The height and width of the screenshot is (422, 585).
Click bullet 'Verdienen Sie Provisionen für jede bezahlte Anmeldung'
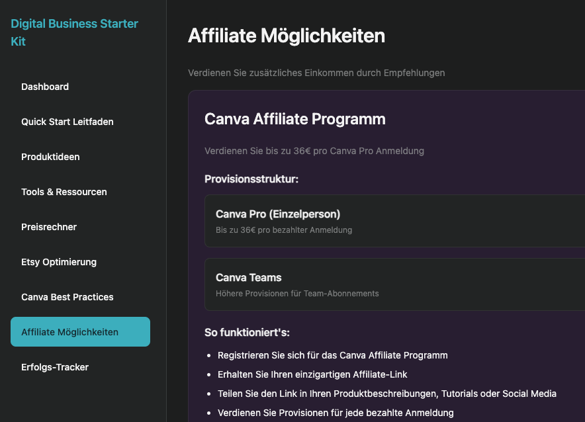(x=336, y=413)
